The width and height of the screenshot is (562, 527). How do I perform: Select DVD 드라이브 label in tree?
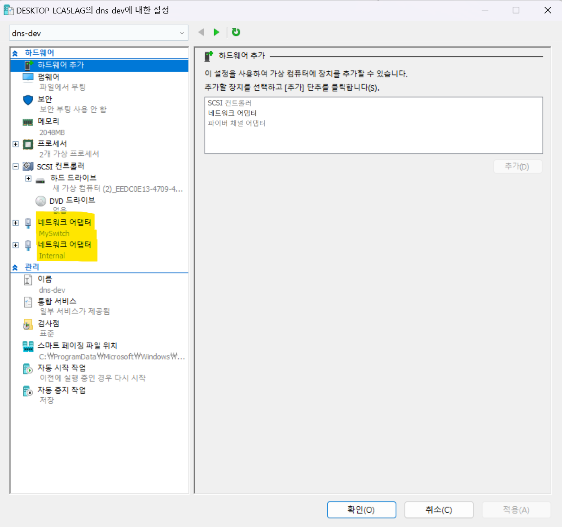pyautogui.click(x=72, y=200)
